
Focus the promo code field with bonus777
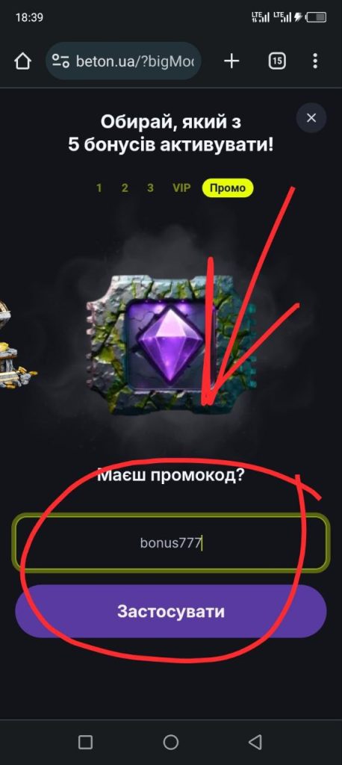[171, 542]
